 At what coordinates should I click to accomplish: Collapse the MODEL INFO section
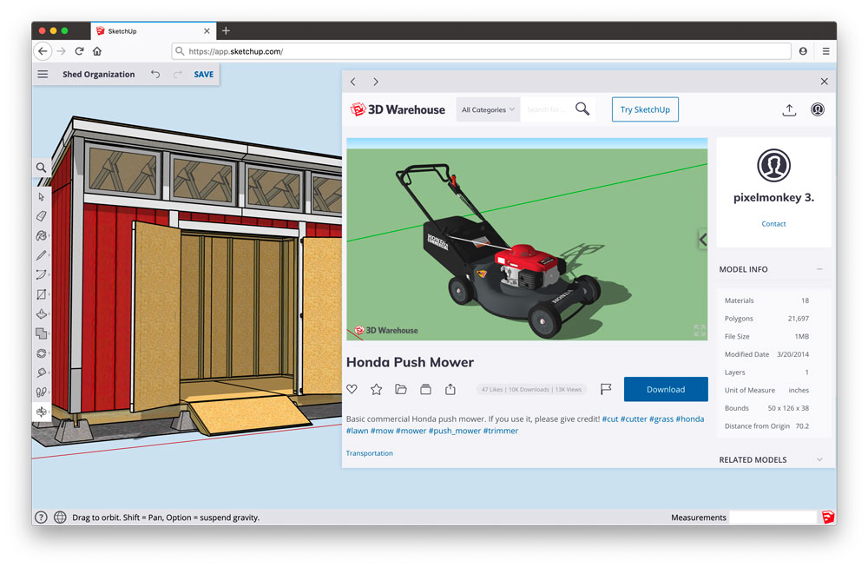(819, 269)
